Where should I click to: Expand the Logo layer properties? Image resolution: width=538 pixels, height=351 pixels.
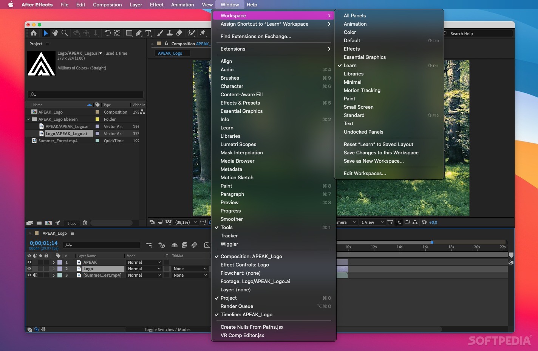click(54, 269)
